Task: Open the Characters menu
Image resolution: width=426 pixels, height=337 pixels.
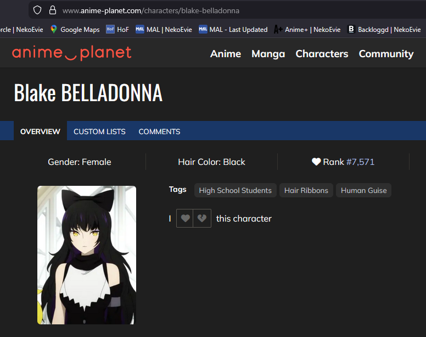Action: [322, 54]
